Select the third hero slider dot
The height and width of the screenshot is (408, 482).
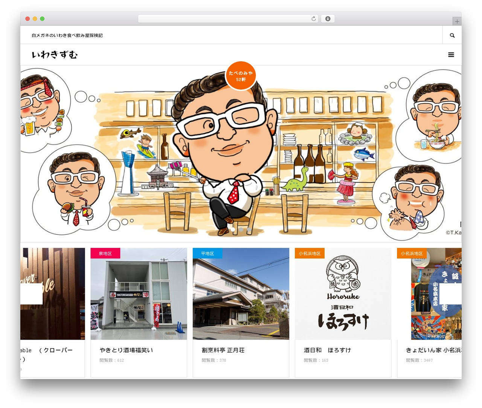tap(249, 229)
